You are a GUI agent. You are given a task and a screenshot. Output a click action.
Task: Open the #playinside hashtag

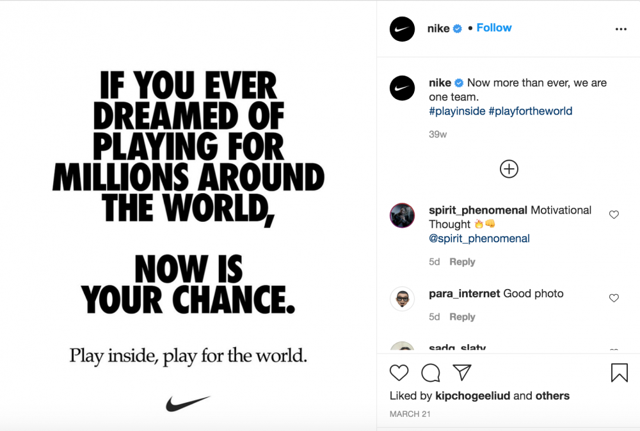[x=457, y=111]
